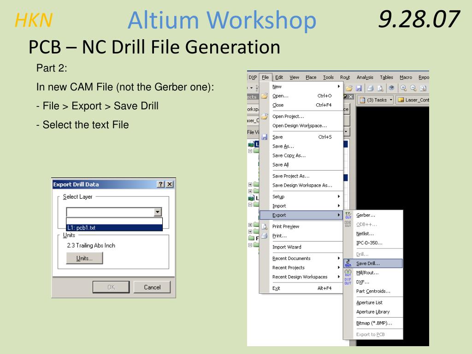Expand the New submenu in File menu
The height and width of the screenshot is (354, 472).
coord(301,87)
